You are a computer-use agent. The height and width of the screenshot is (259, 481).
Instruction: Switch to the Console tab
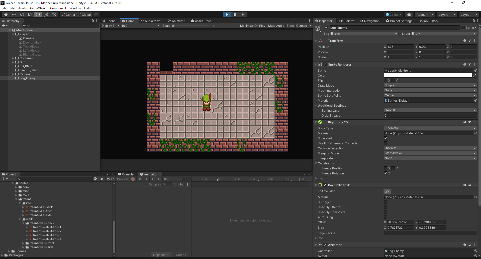click(126, 174)
